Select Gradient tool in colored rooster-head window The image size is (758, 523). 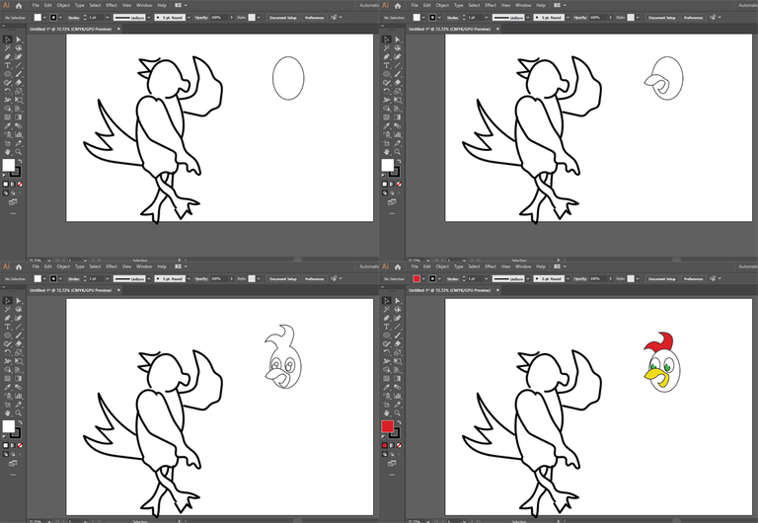[x=398, y=379]
